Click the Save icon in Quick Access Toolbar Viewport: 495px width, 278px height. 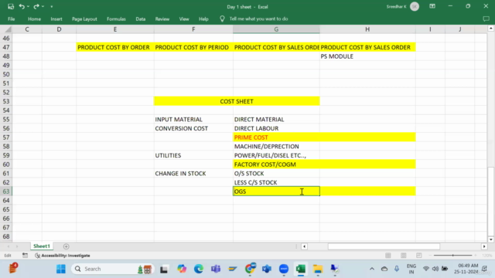click(x=11, y=6)
